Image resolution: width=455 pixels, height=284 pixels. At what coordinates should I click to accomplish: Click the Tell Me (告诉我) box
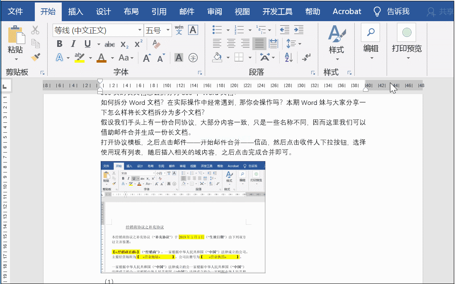point(392,11)
